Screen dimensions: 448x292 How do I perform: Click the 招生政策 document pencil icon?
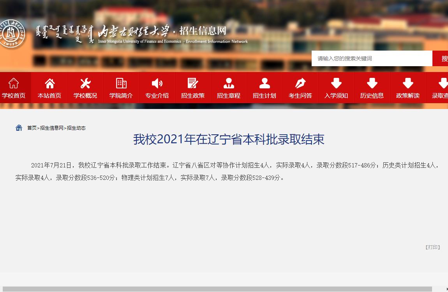click(193, 83)
